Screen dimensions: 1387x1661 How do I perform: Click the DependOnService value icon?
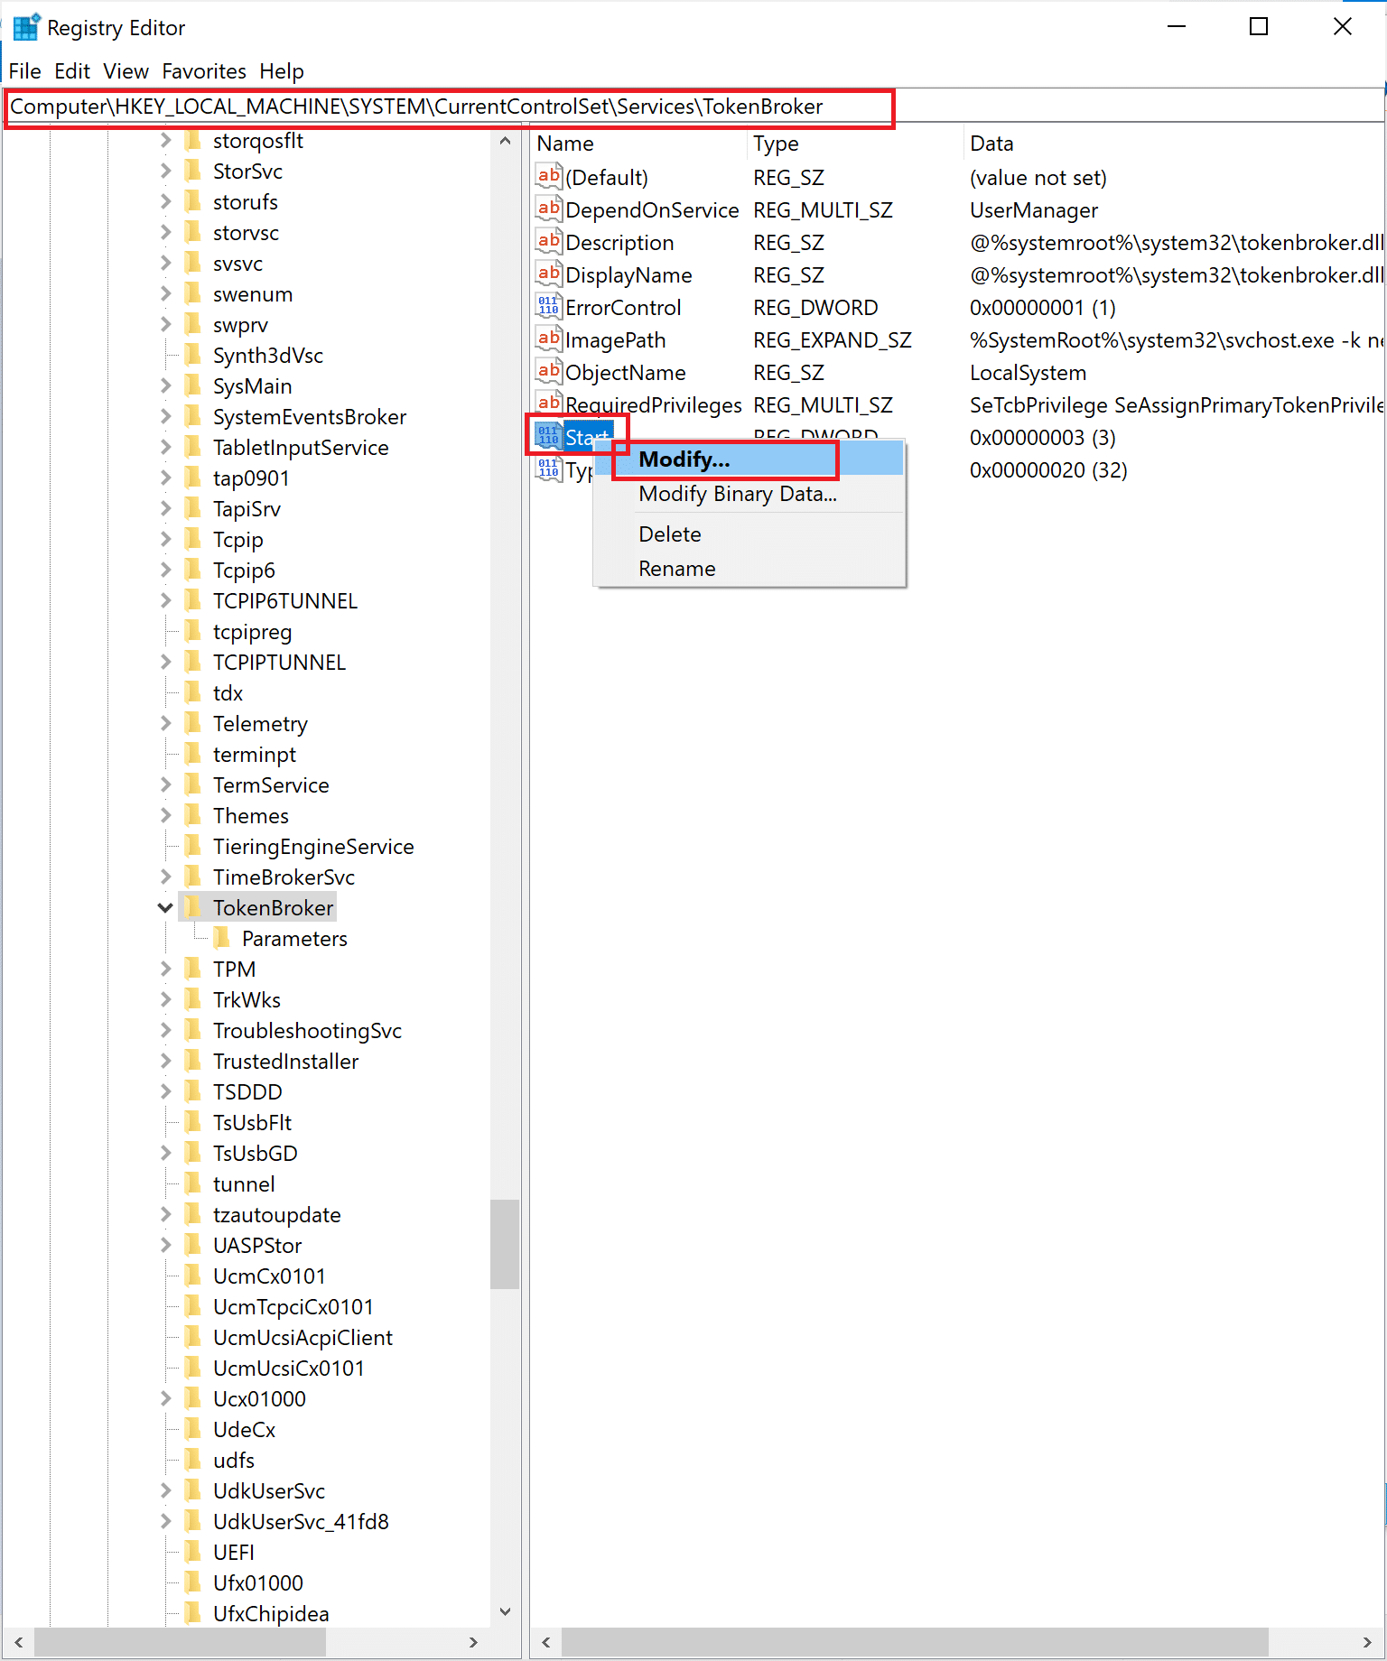pyautogui.click(x=548, y=209)
